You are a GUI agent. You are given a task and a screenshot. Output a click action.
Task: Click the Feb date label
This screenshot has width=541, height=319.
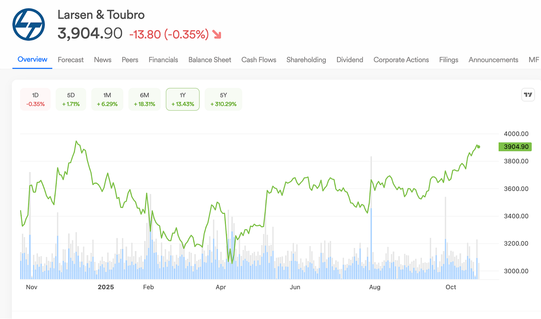point(148,287)
